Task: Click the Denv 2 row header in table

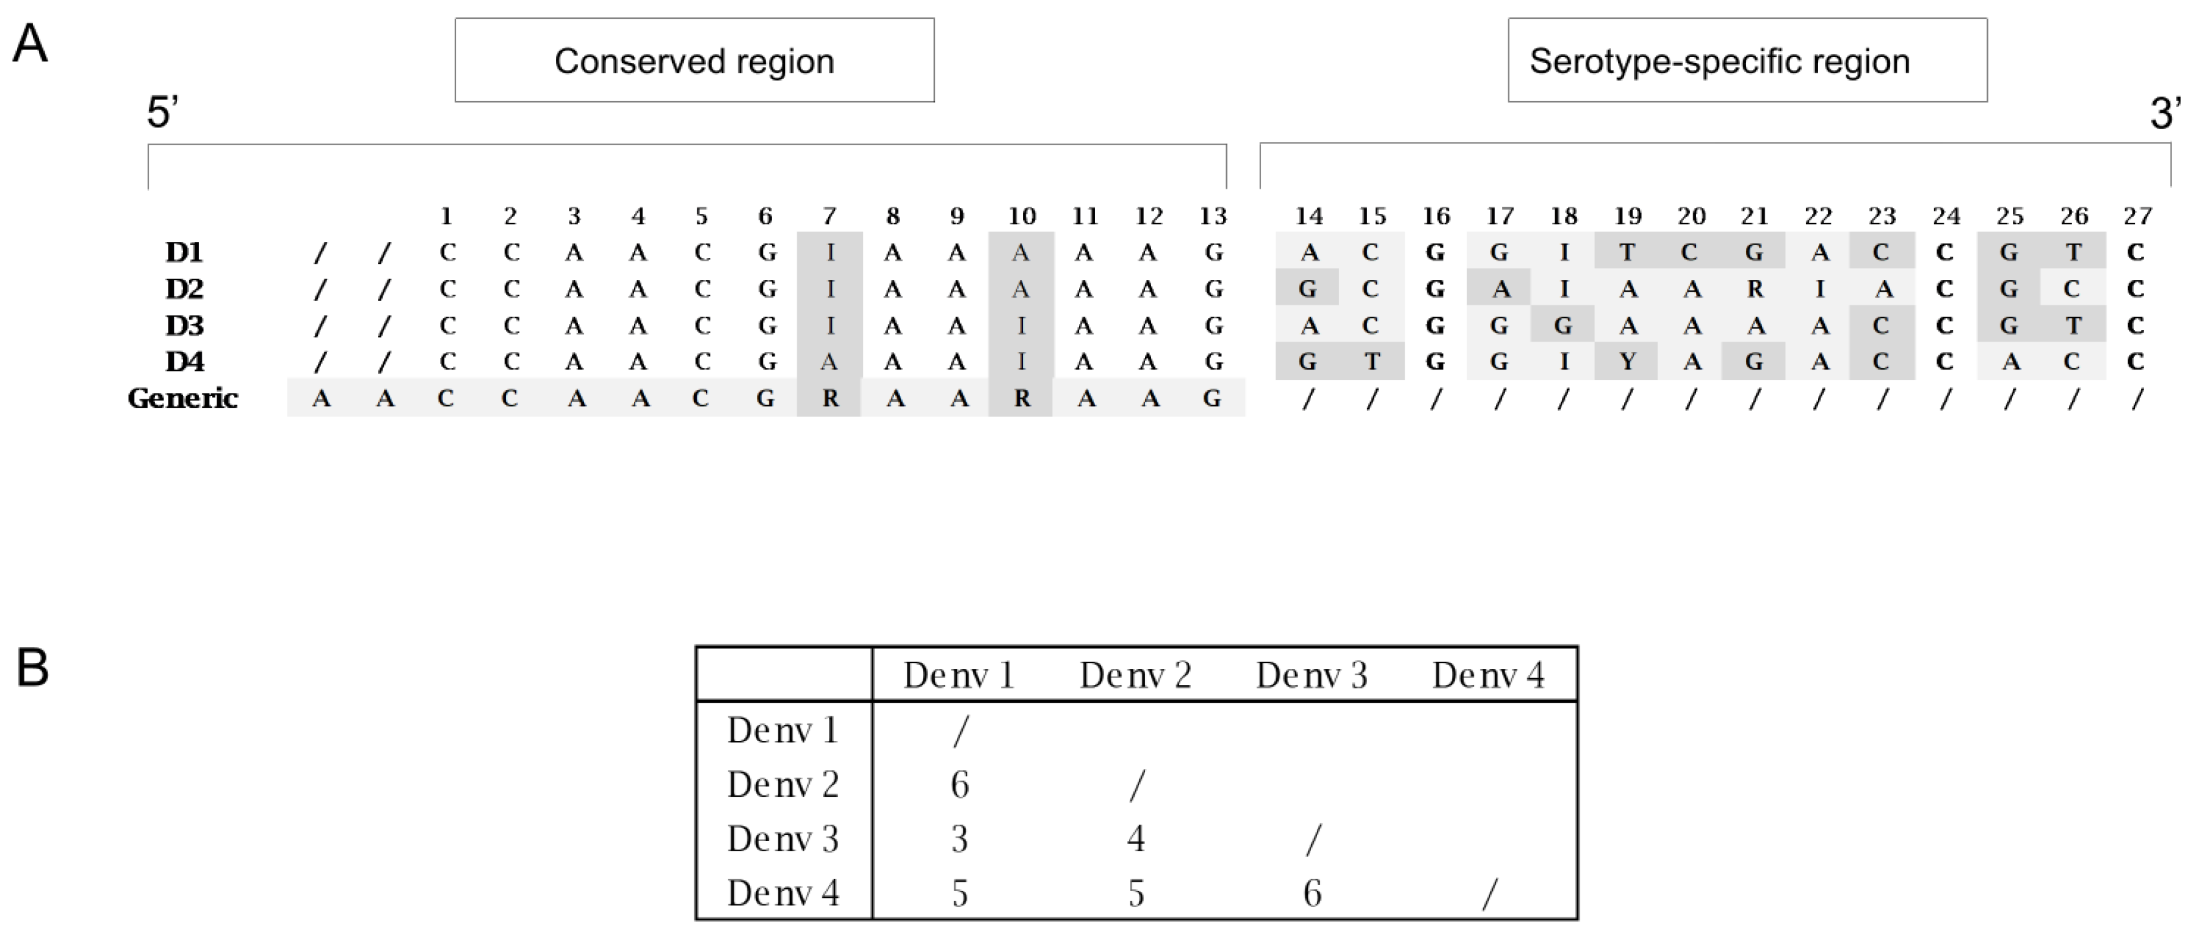Action: point(782,784)
